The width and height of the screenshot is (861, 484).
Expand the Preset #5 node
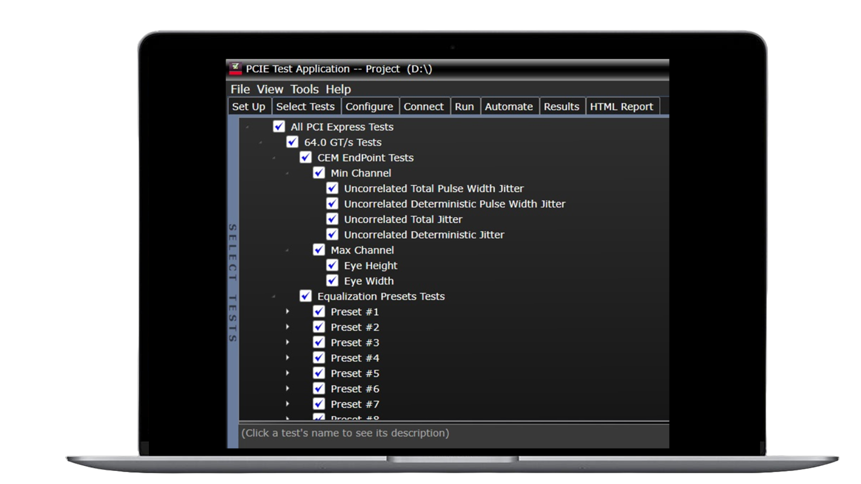[287, 373]
